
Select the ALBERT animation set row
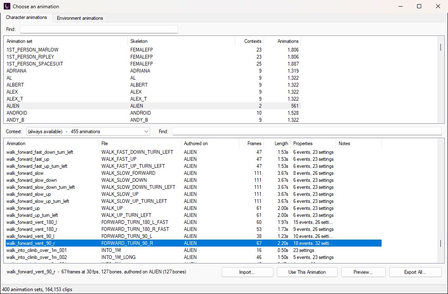(153, 85)
